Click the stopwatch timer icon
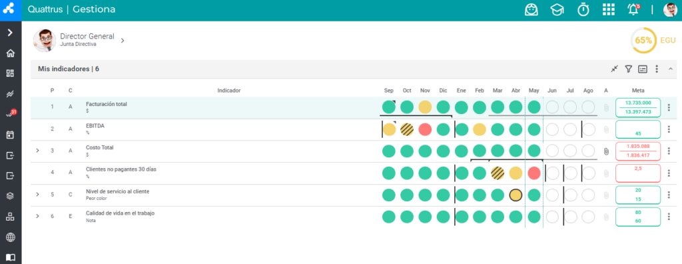Screen dimensions: 682x264 (583, 9)
